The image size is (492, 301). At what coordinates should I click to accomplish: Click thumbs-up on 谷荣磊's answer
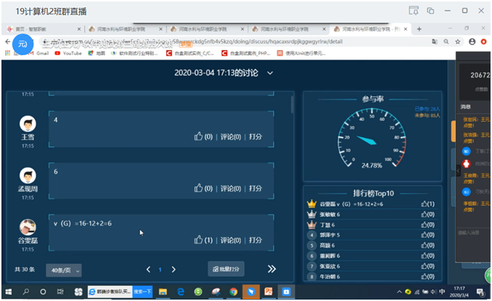point(199,240)
